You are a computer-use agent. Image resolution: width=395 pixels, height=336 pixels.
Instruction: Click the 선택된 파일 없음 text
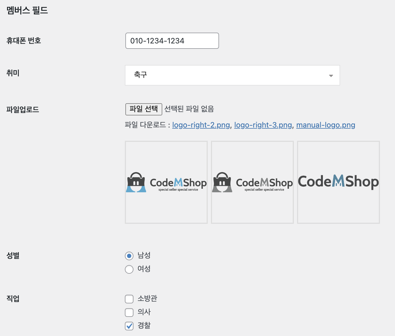point(189,109)
